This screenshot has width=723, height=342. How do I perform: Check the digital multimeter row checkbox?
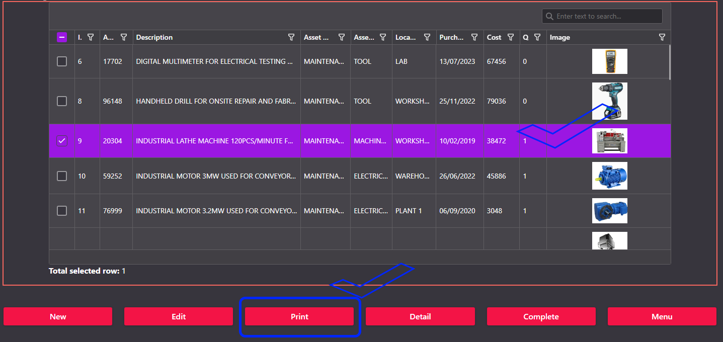(61, 61)
